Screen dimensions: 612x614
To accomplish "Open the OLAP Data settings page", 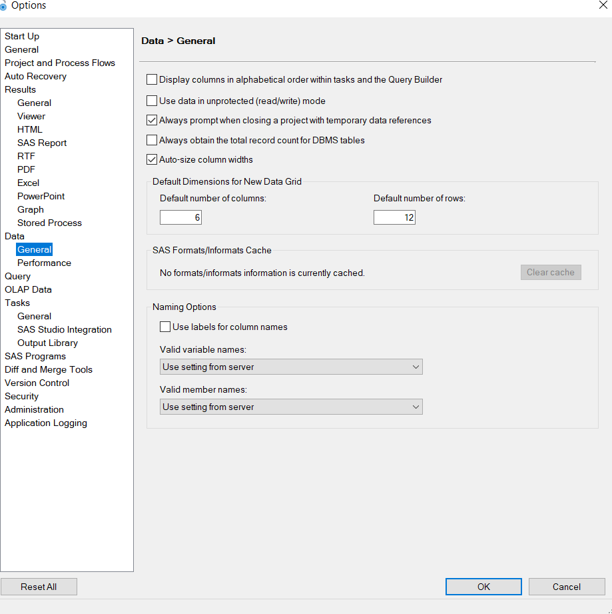I will [28, 289].
